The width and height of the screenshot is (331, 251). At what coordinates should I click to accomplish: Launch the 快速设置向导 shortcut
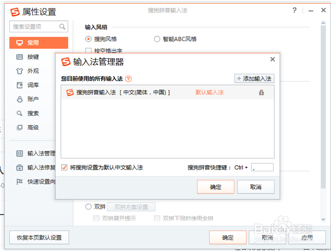coord(41,182)
